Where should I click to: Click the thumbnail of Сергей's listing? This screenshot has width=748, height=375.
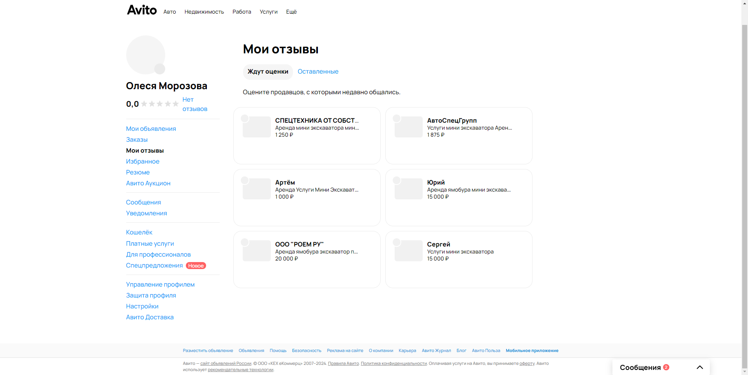tap(408, 251)
